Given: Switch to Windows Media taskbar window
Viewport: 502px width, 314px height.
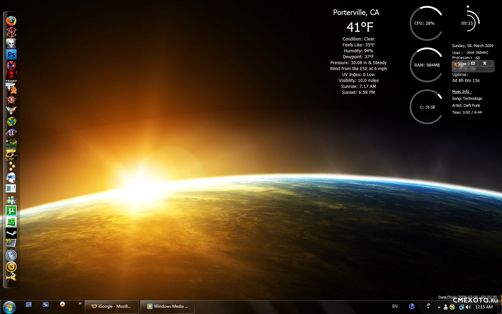Looking at the screenshot, I should coord(168,306).
